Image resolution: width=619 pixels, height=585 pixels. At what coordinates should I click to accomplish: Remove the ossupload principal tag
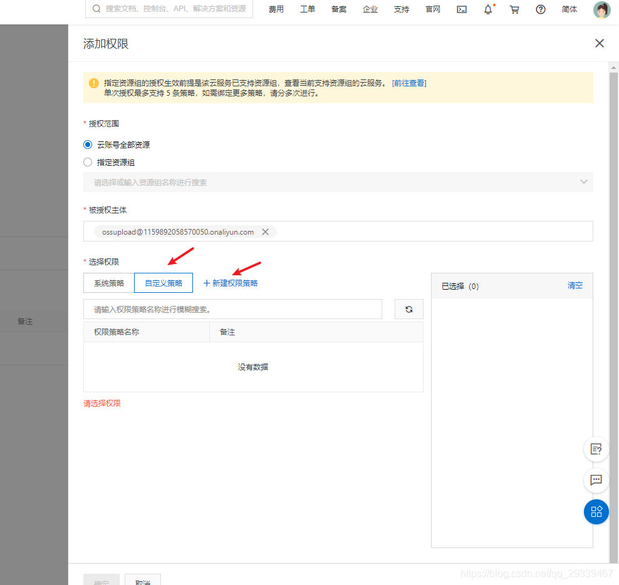pyautogui.click(x=265, y=231)
